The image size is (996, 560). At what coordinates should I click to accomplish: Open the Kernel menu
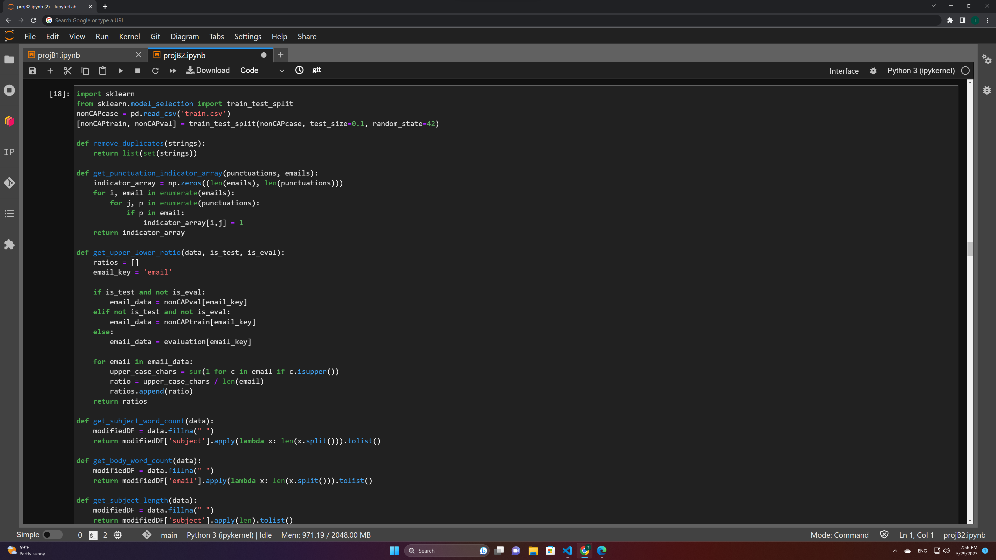[129, 36]
